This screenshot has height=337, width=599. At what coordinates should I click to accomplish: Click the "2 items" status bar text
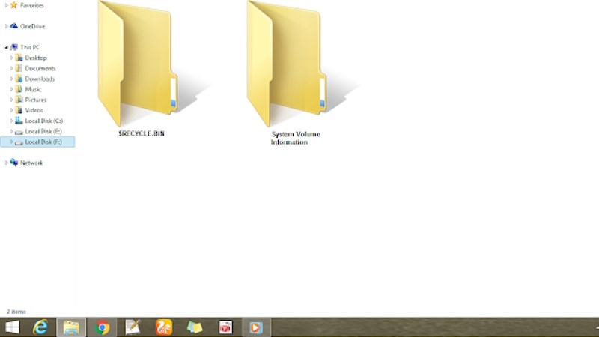click(x=16, y=312)
